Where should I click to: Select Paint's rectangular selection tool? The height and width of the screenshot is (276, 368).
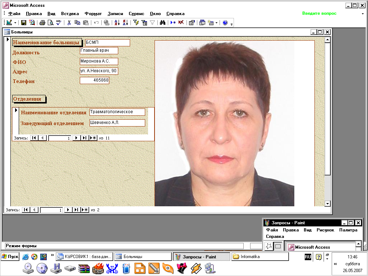tap(278, 247)
